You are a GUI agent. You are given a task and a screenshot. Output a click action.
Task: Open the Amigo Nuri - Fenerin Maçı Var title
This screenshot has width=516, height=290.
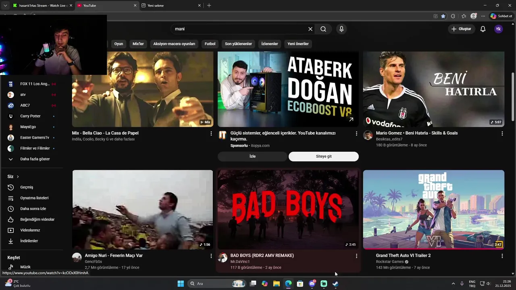click(114, 255)
